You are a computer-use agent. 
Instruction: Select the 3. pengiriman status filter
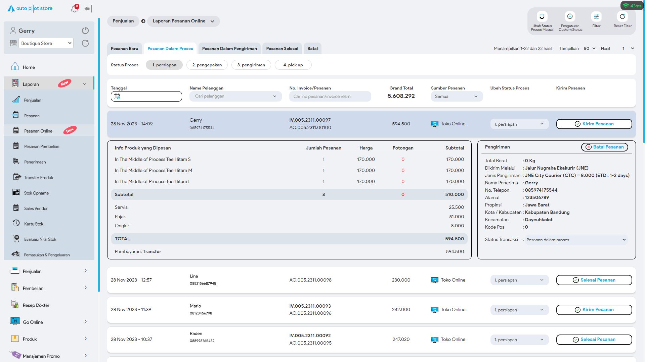pyautogui.click(x=251, y=65)
